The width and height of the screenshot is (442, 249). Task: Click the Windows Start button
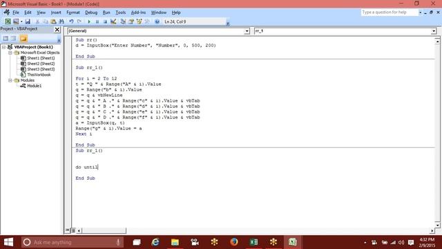click(x=8, y=242)
